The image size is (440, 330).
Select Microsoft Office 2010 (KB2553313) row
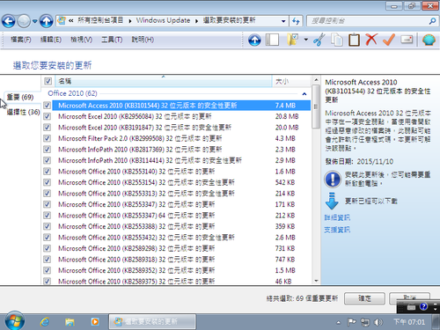click(x=181, y=194)
